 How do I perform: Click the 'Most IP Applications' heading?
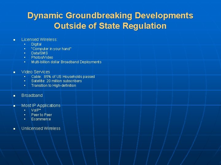(x=41, y=105)
